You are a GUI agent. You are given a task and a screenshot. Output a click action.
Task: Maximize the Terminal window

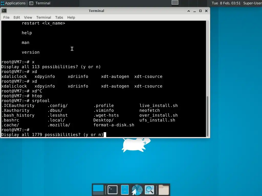coord(200,11)
